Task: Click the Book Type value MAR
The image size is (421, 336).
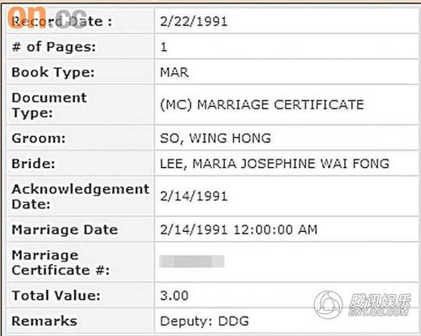Action: [x=174, y=72]
